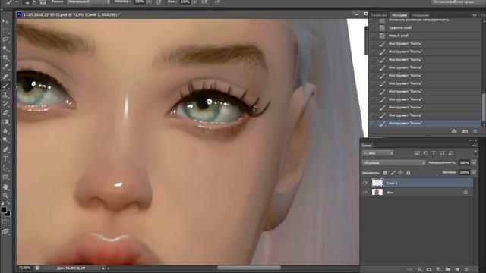Click foreground color swatch
Screen dimensions: 486x273
pos(3,210)
